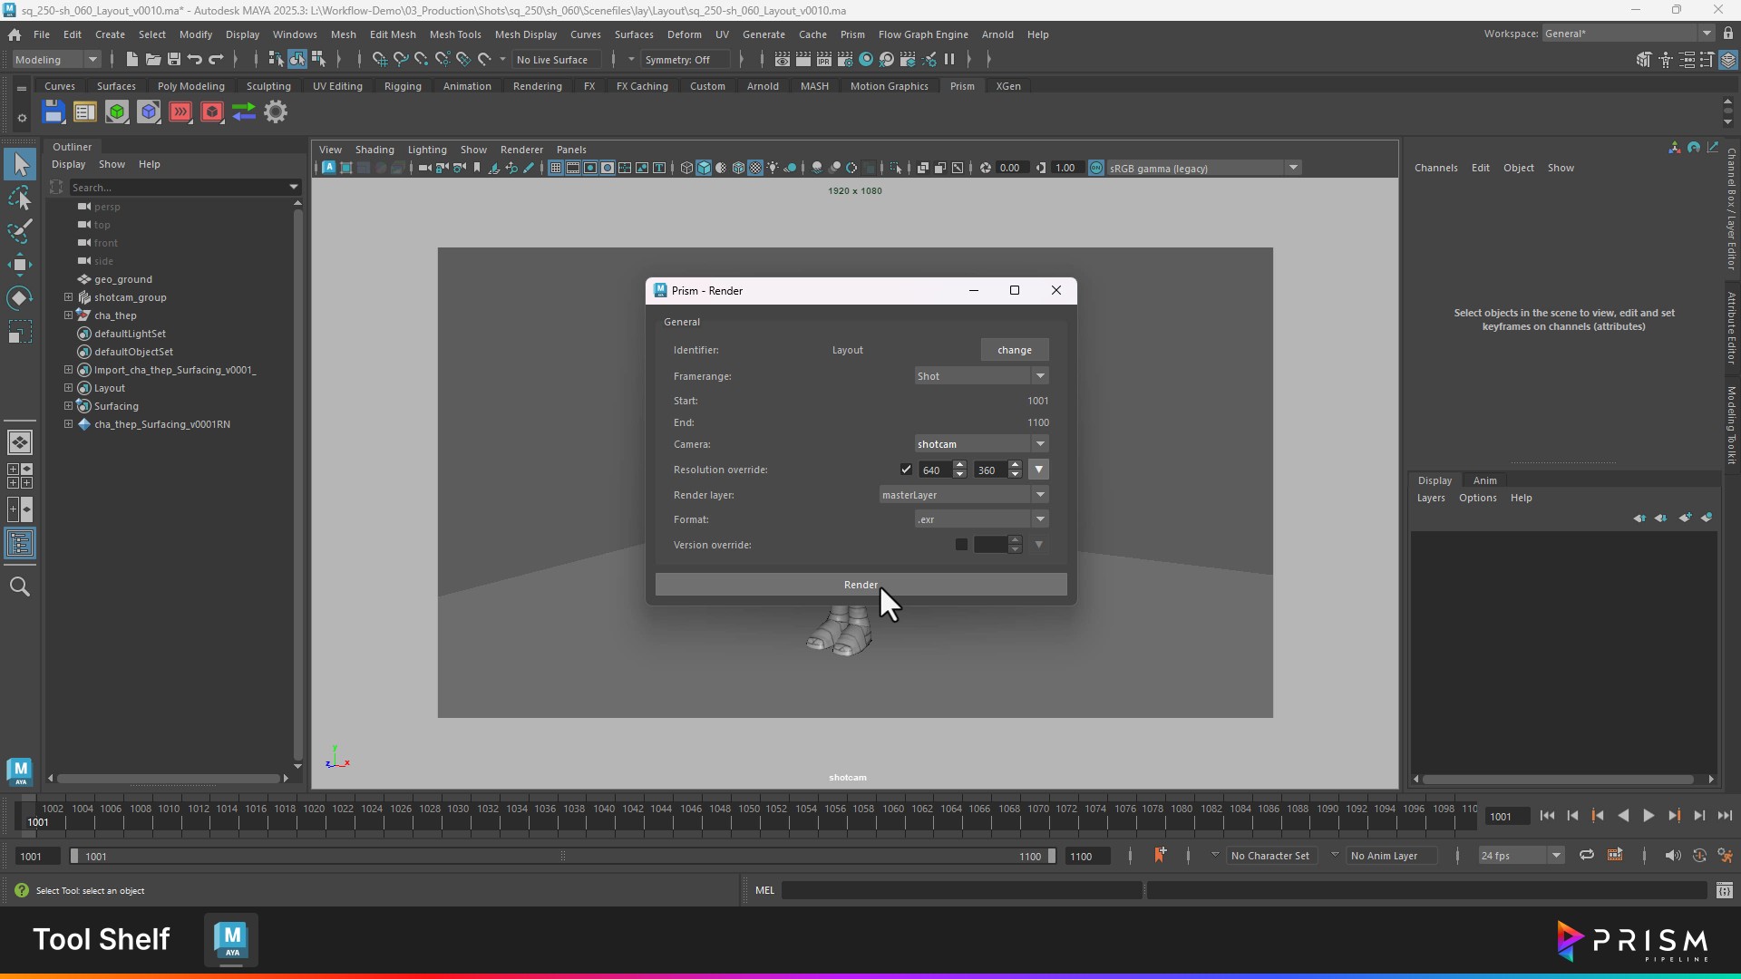
Task: Click the Identifier change button
Action: (1014, 350)
